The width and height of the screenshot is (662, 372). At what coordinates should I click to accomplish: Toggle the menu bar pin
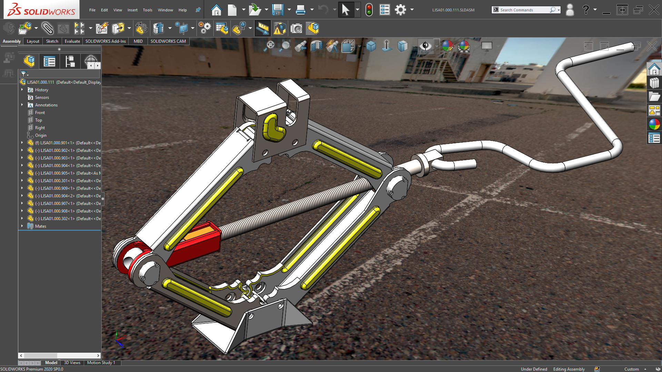point(198,10)
